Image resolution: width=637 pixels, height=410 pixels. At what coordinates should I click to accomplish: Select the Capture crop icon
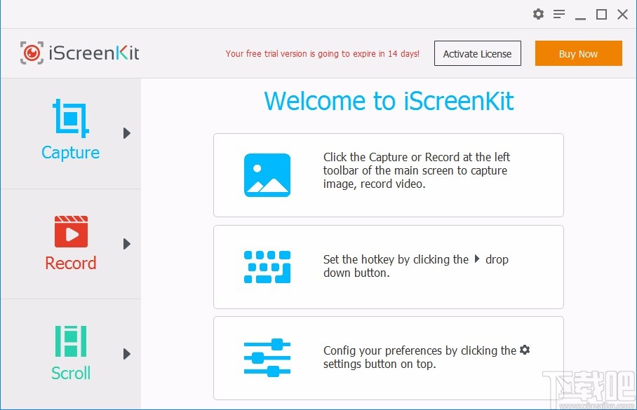(x=71, y=118)
